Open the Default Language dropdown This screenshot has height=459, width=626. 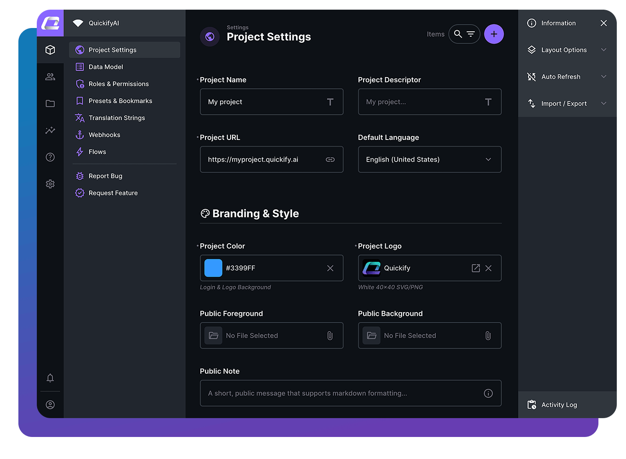click(x=429, y=159)
